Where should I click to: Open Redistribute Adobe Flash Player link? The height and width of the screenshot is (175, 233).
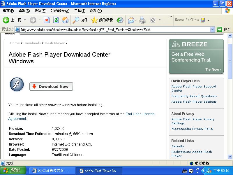click(192, 154)
